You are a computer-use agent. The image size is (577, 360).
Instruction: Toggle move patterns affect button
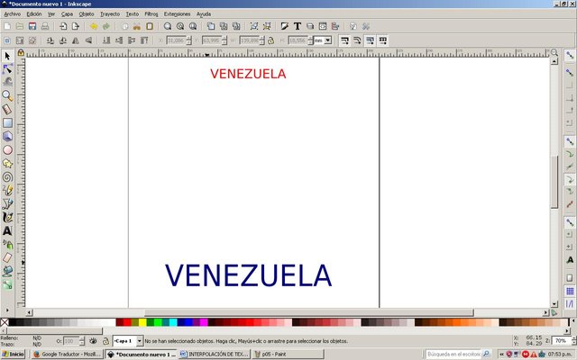tap(383, 40)
